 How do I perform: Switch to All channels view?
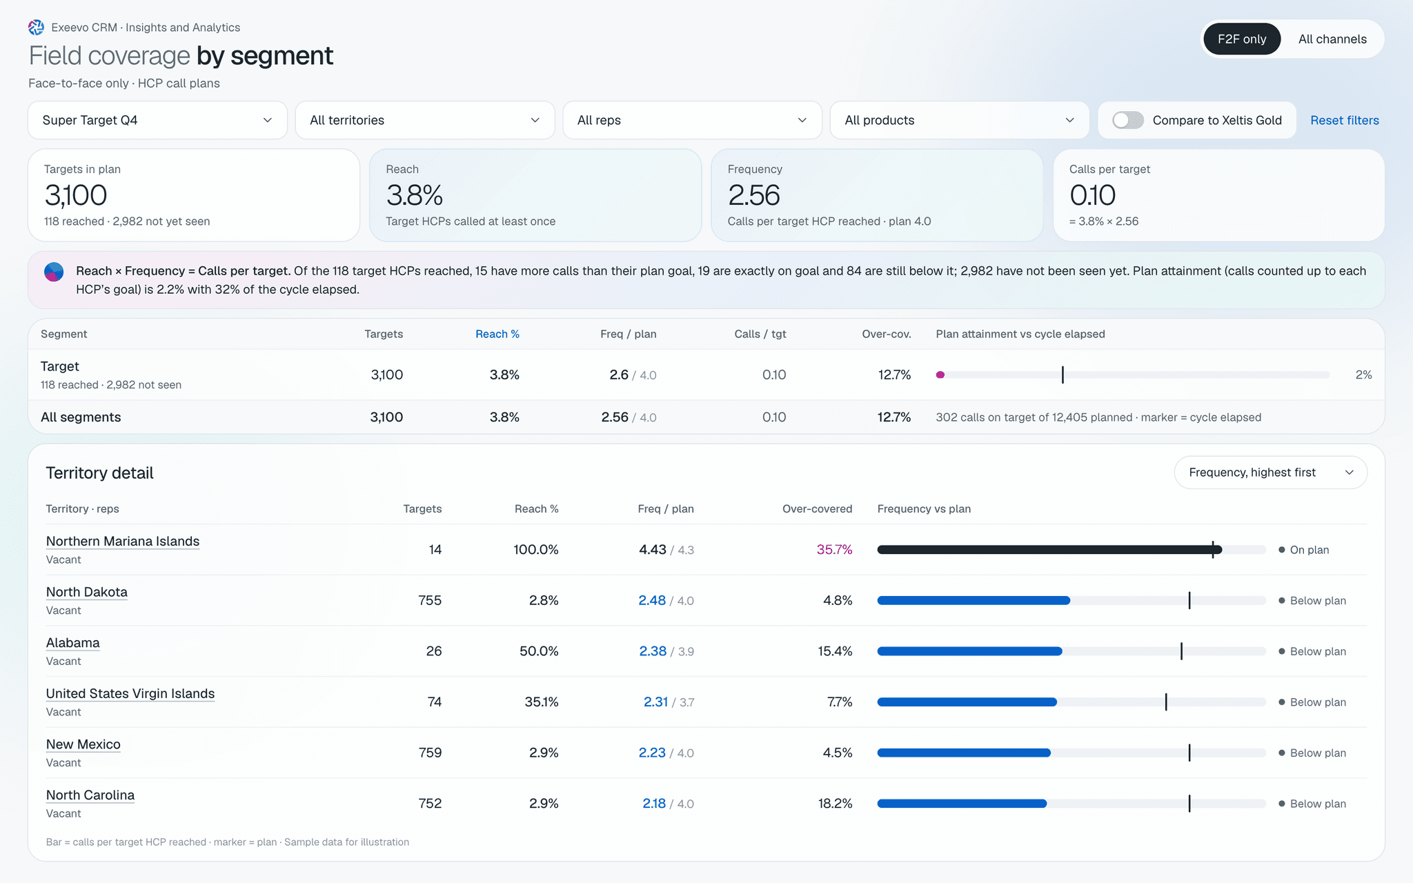click(x=1332, y=39)
